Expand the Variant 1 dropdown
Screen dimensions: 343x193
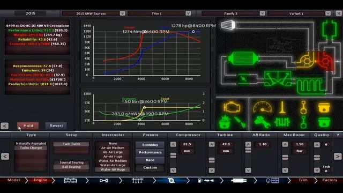[328, 13]
